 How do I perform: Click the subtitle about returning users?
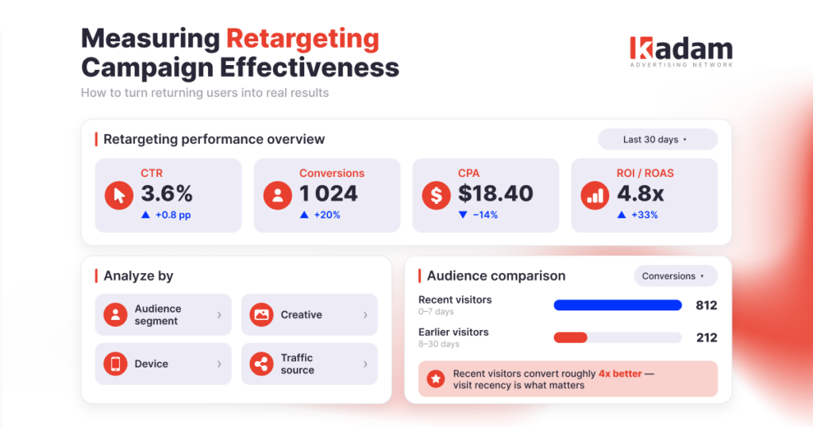205,93
